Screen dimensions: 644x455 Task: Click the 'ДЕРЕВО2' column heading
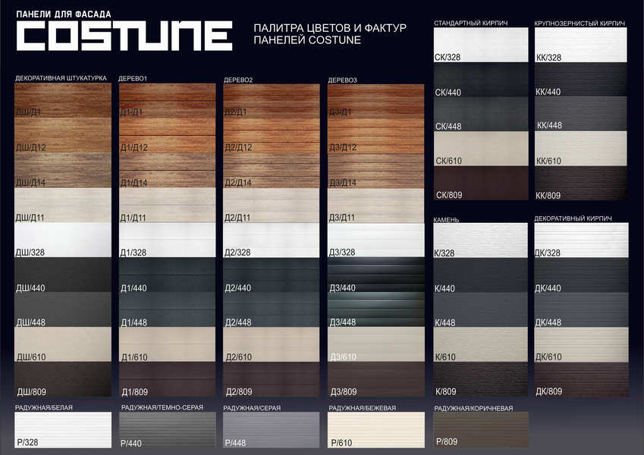[x=238, y=80]
